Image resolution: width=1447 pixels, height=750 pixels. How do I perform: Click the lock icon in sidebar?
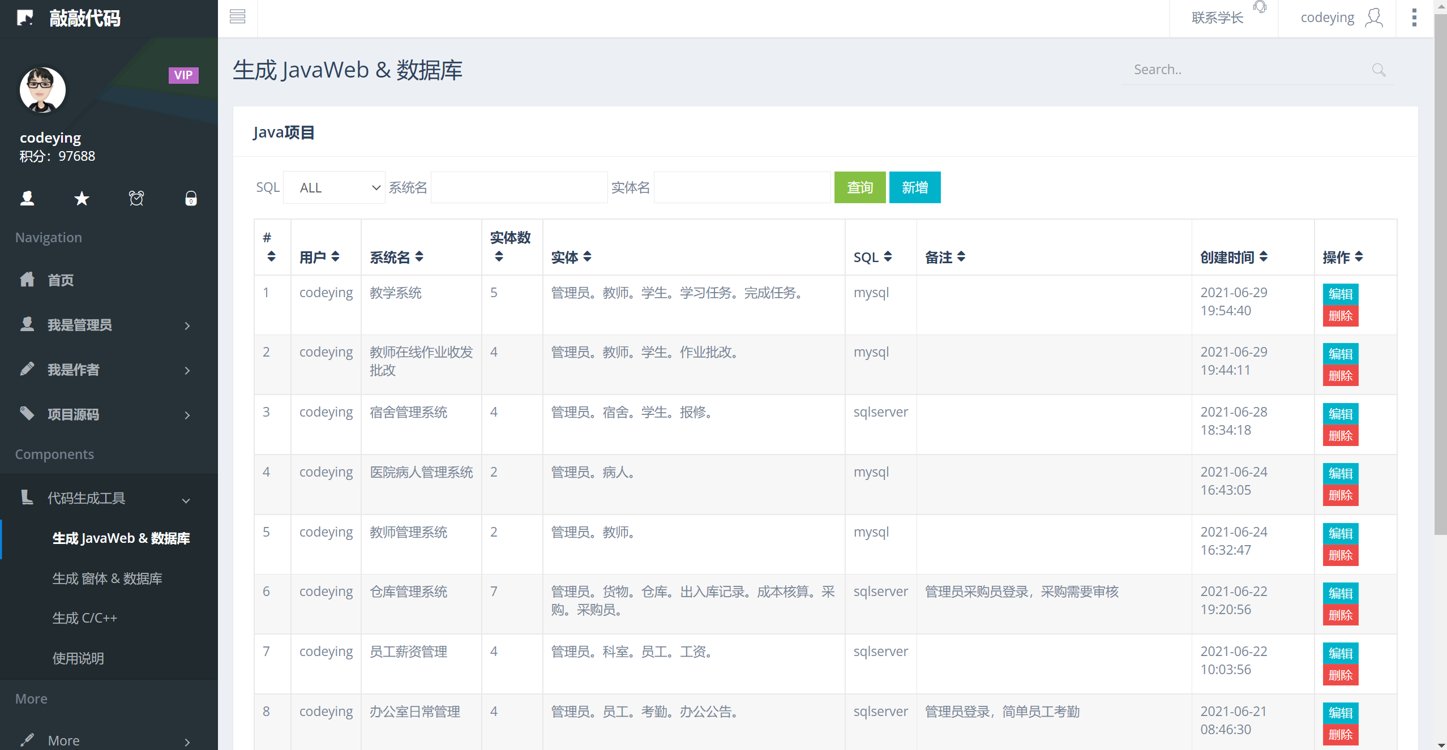pos(191,198)
